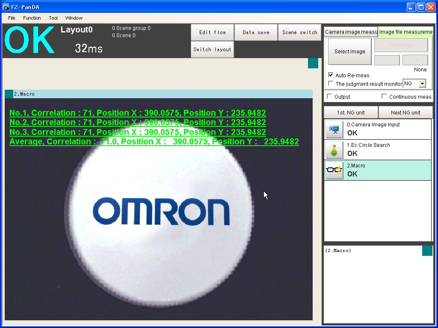The image size is (438, 328).
Task: Click the Layout0 label
Action: [77, 29]
